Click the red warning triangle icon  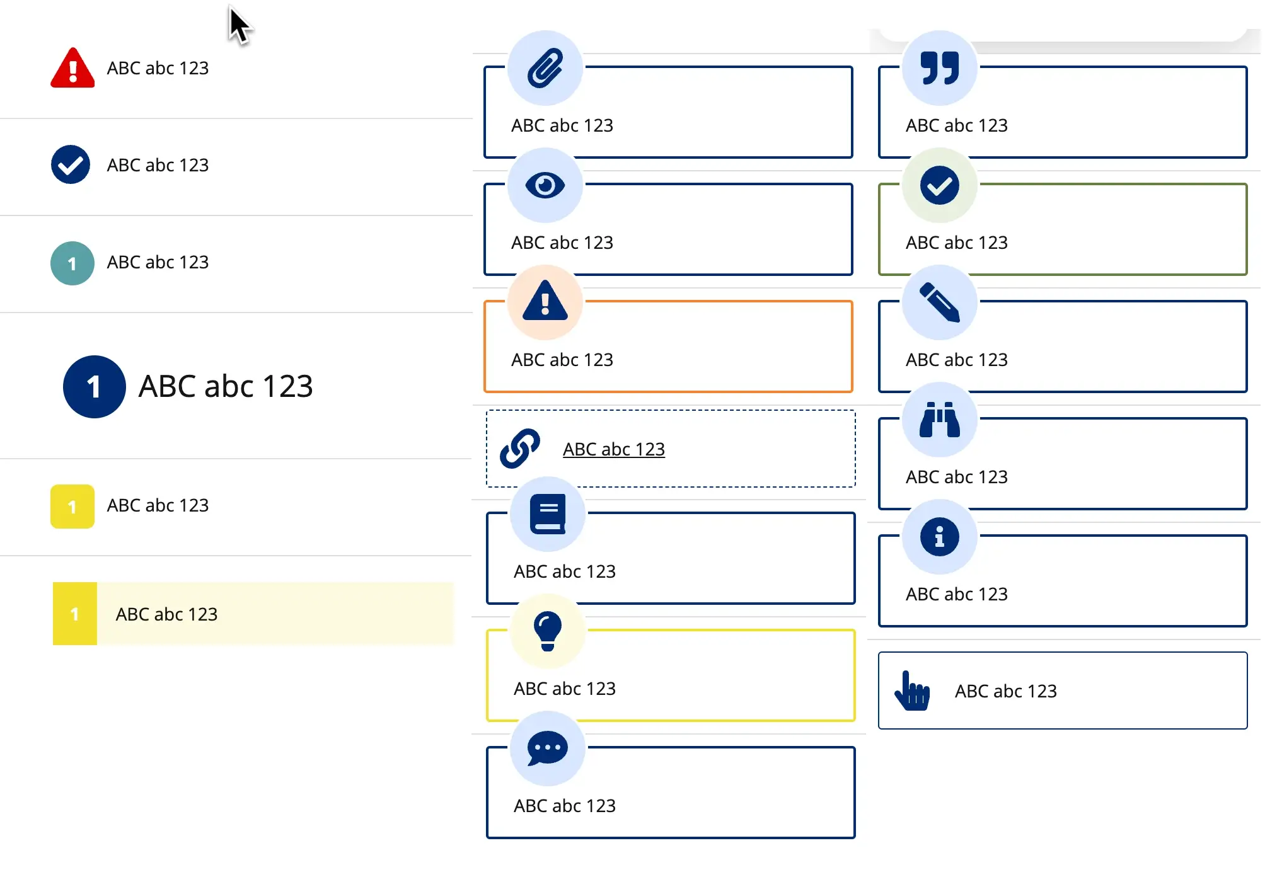(72, 68)
